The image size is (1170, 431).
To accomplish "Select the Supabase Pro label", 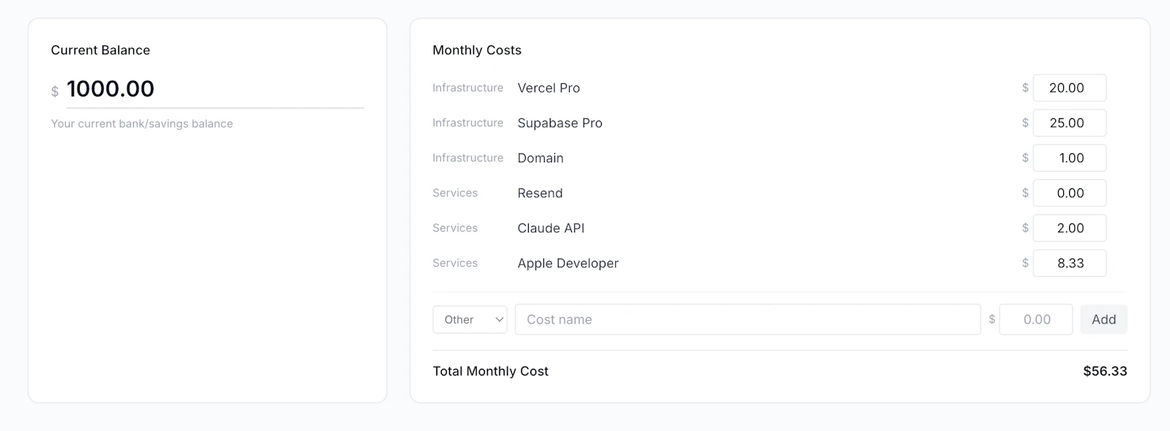I will pyautogui.click(x=560, y=123).
